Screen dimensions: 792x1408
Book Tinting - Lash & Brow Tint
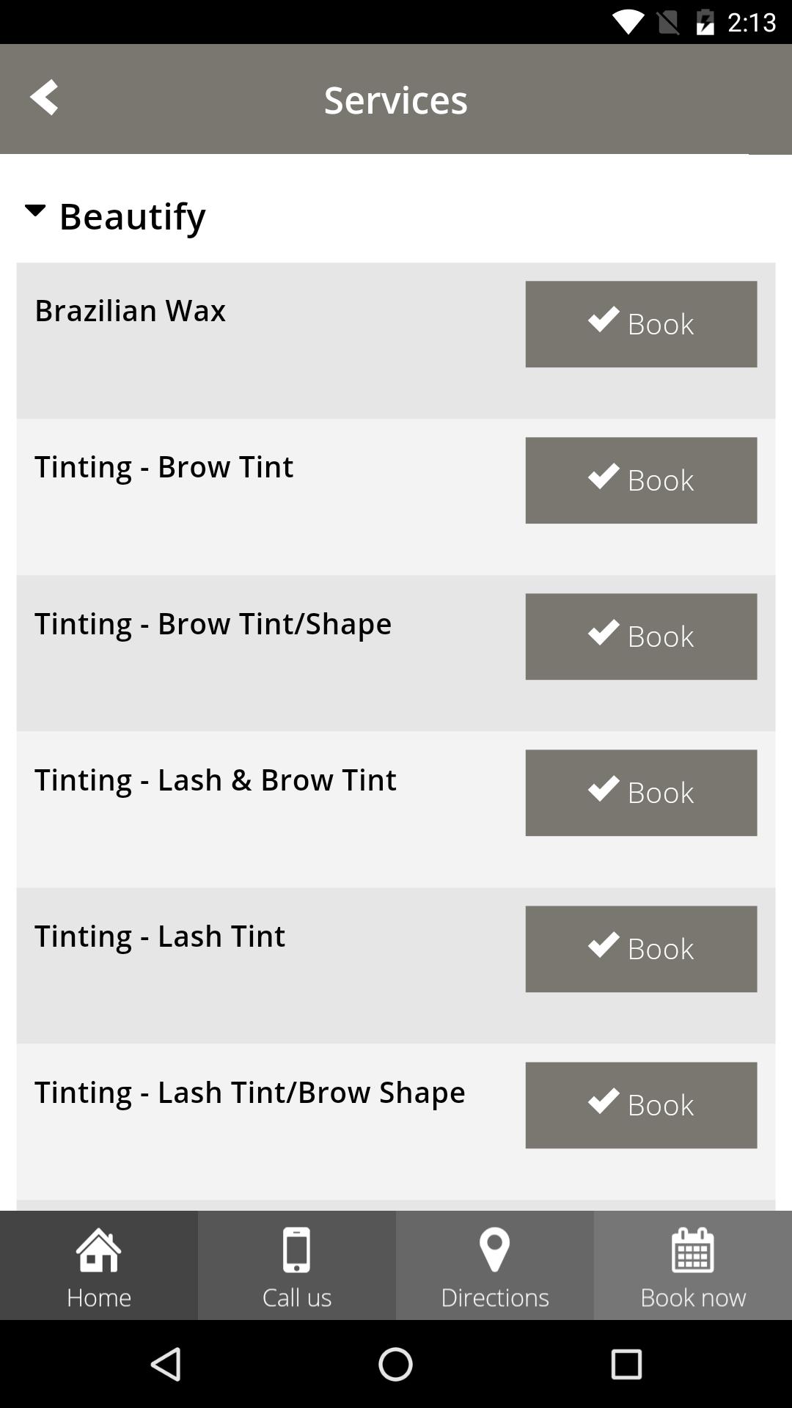641,793
